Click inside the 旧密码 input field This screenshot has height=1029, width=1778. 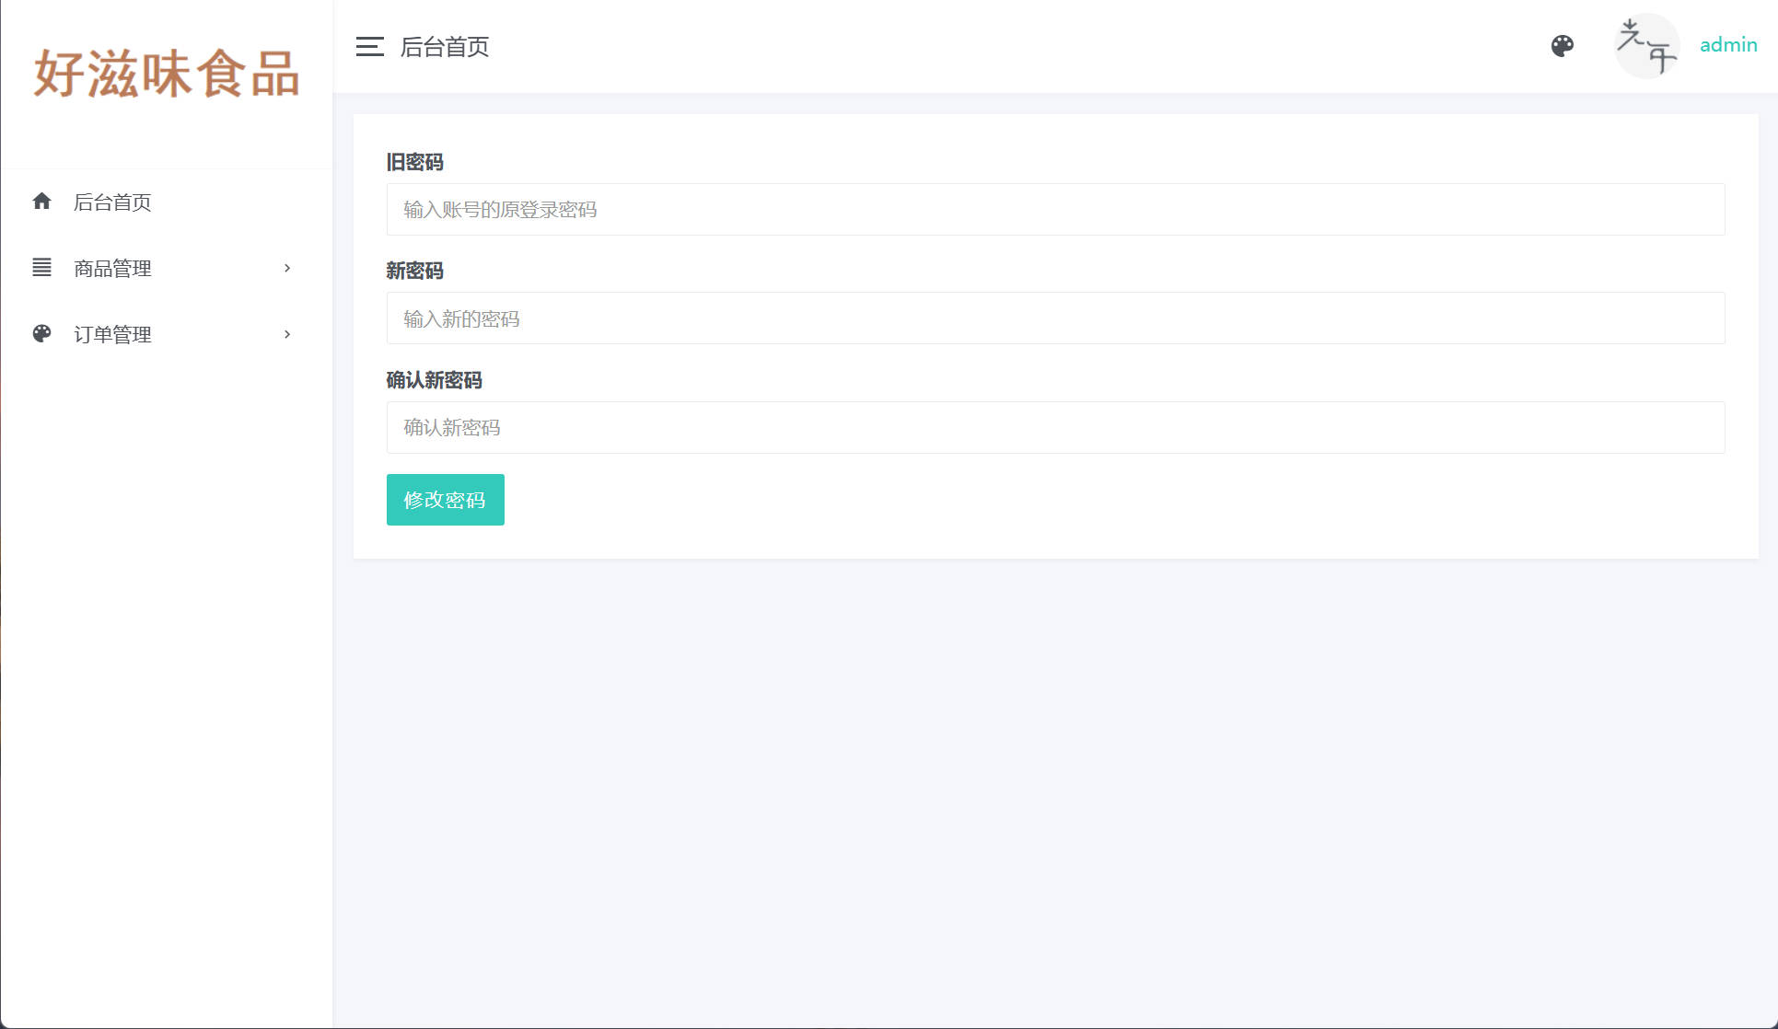click(x=1055, y=209)
